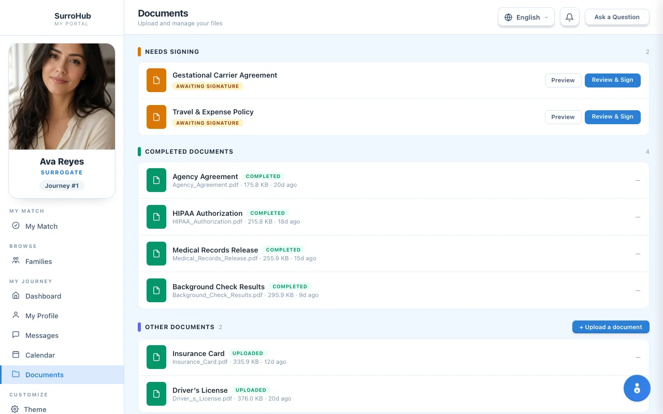Click Medical_Records_Release.pdf file name text
This screenshot has height=414, width=663.
point(215,258)
